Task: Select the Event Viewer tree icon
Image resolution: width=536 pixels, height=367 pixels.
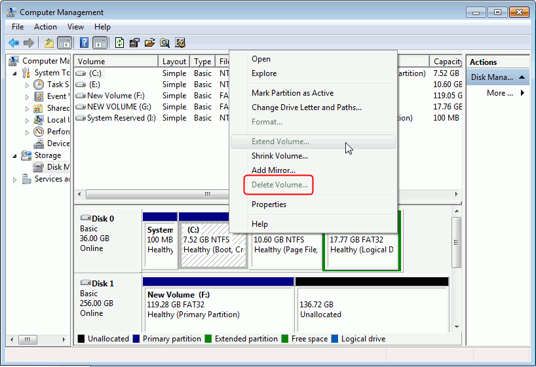Action: [x=39, y=96]
